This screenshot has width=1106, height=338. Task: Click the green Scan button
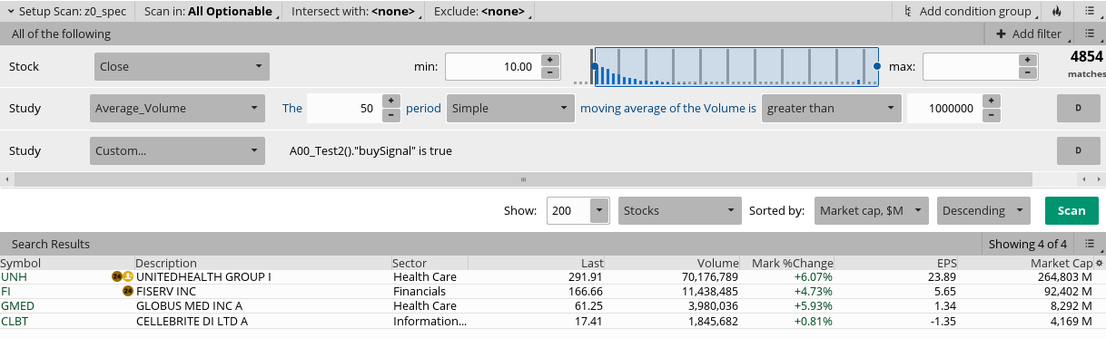(1071, 210)
